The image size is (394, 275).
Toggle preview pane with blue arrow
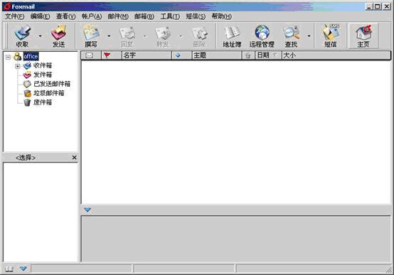coord(87,210)
